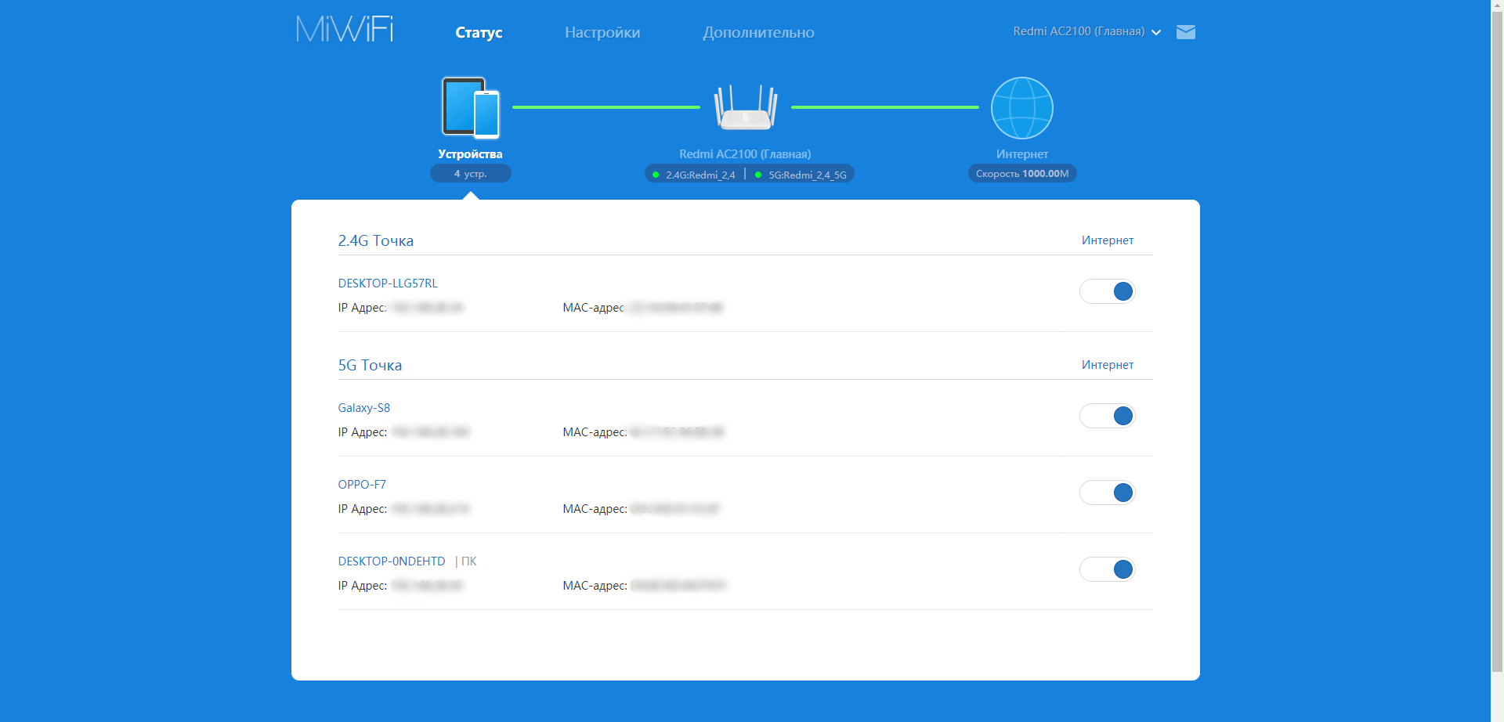Click the Интернет column header in 2.4G section
This screenshot has height=722, width=1504.
1108,240
